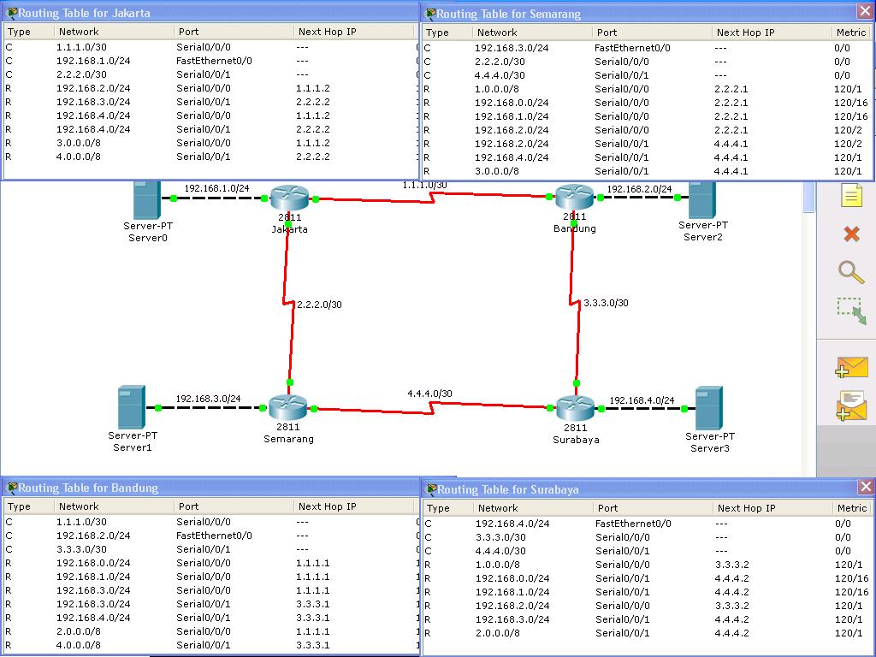The width and height of the screenshot is (876, 657).
Task: Select the Surabaya router on the canvas
Action: 576,408
